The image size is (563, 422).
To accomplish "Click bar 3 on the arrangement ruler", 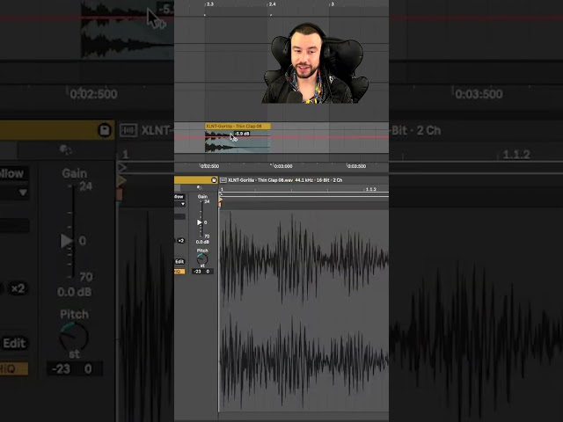I will tap(333, 4).
